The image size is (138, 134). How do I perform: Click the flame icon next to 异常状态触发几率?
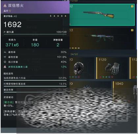[5, 67]
